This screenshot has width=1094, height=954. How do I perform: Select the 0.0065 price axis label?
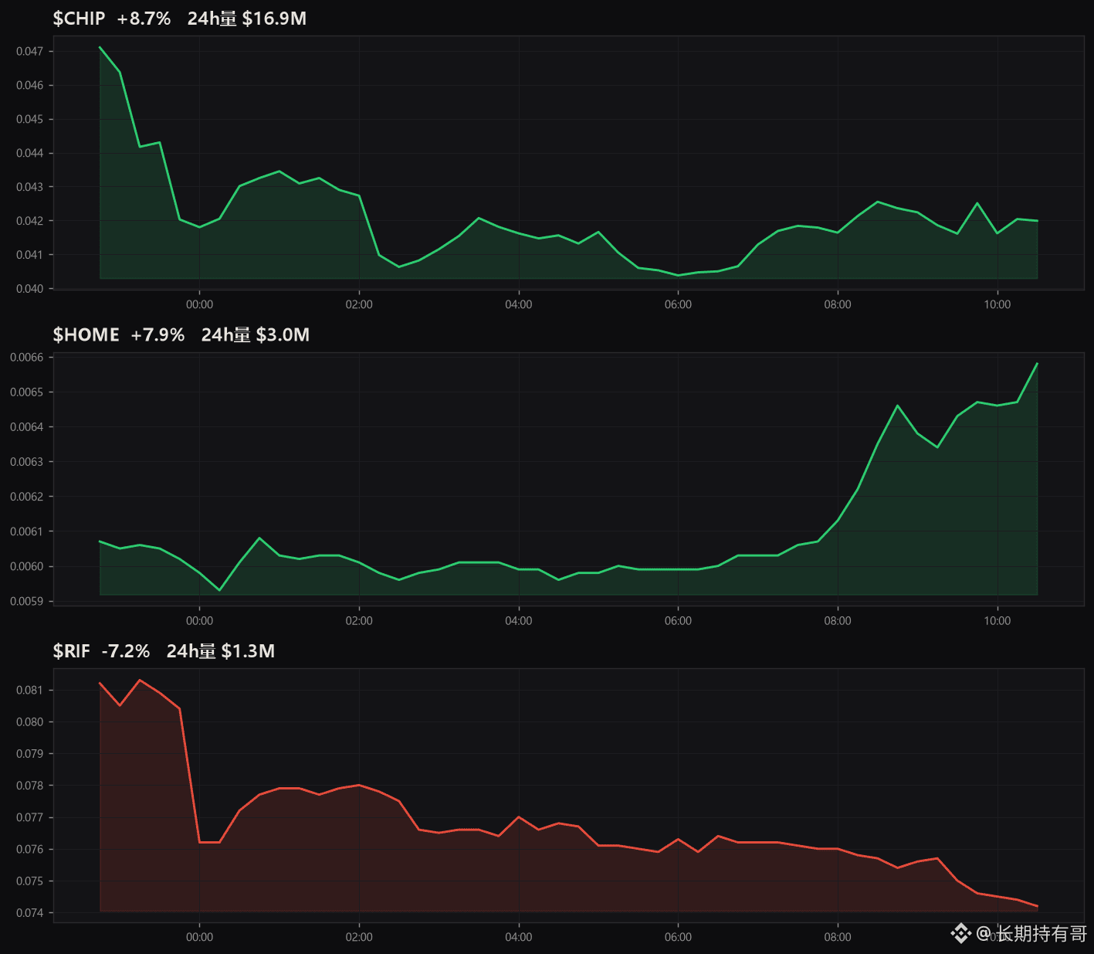click(27, 392)
